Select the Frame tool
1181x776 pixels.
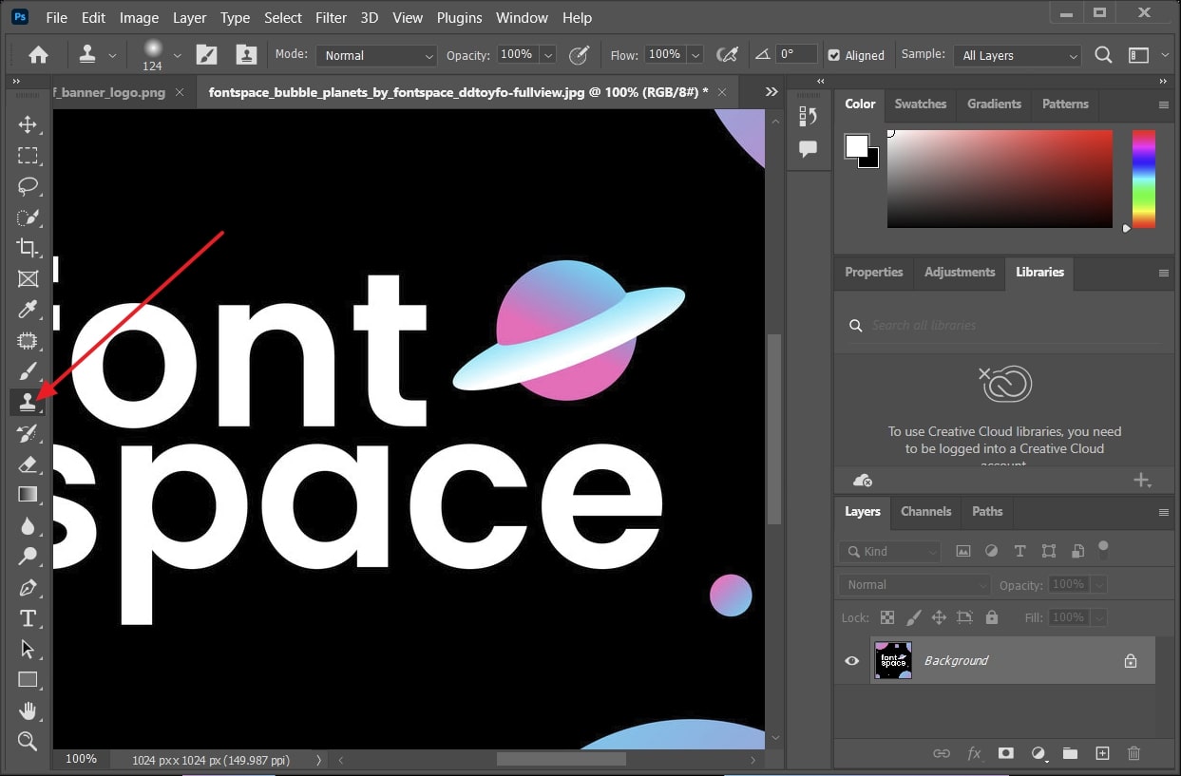(x=28, y=278)
